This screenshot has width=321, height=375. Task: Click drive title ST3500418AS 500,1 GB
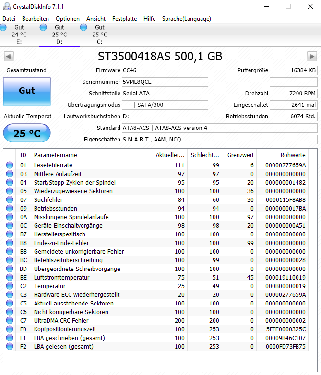click(x=160, y=57)
